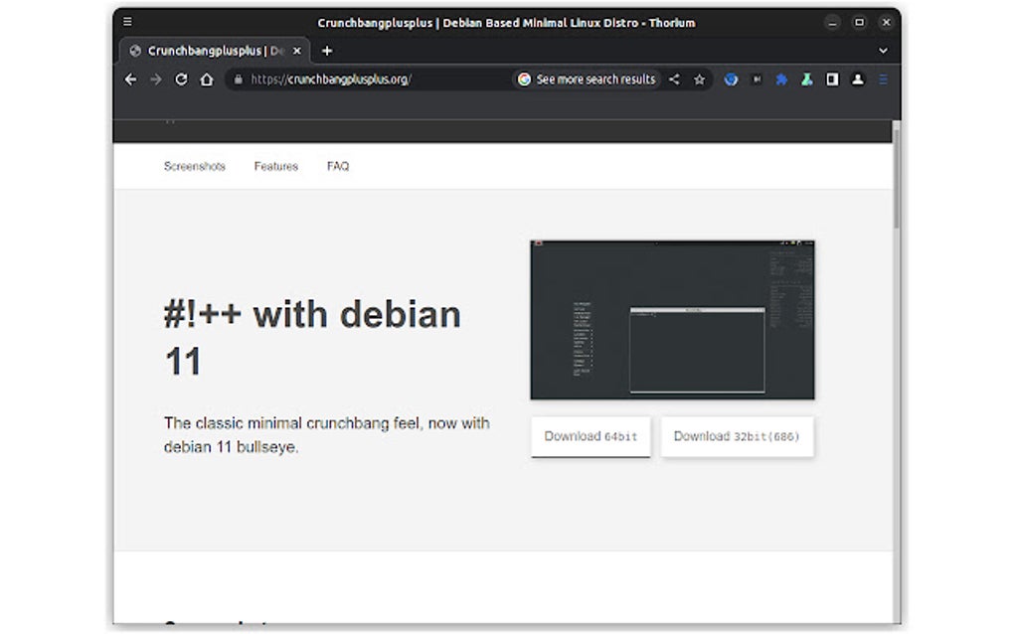Reload the page with the refresh icon
The width and height of the screenshot is (1014, 634).
pyautogui.click(x=179, y=79)
